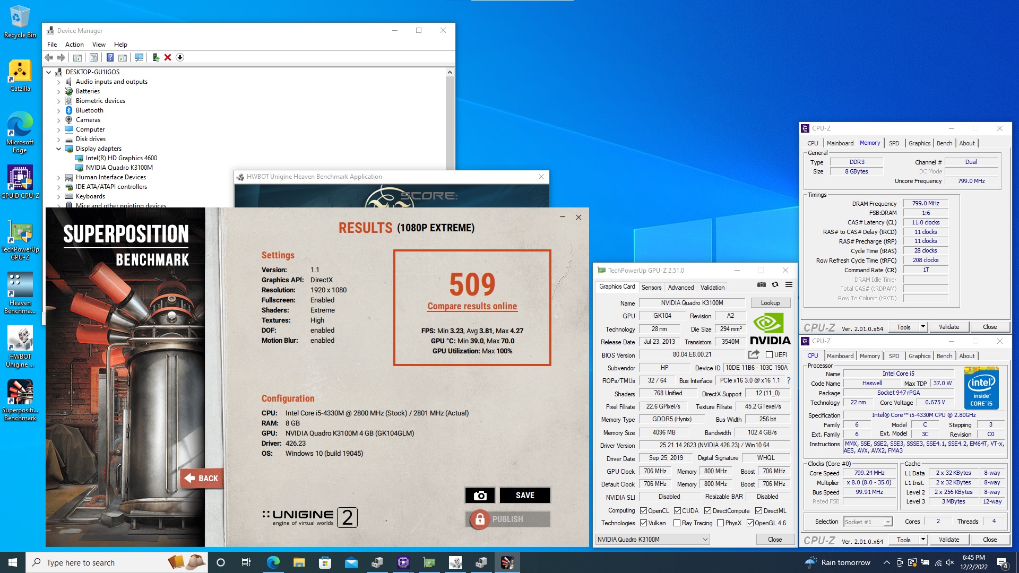Open the Start menu

[x=13, y=562]
